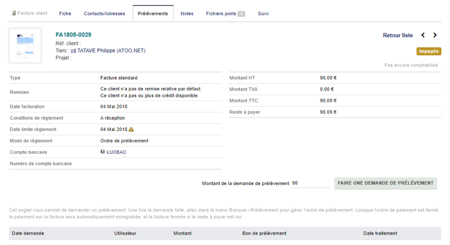Click the bank account icon beside LUXBAC
The image size is (450, 245).
(103, 152)
